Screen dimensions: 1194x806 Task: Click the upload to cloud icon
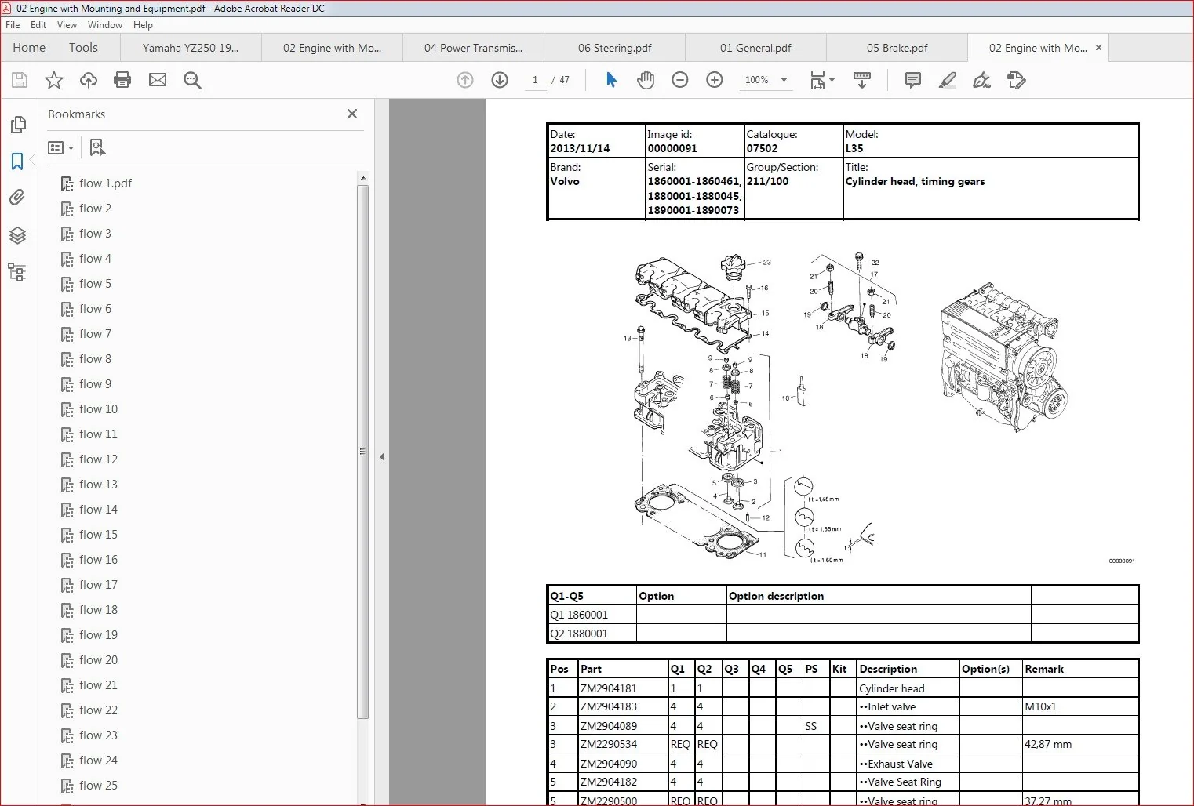(89, 80)
